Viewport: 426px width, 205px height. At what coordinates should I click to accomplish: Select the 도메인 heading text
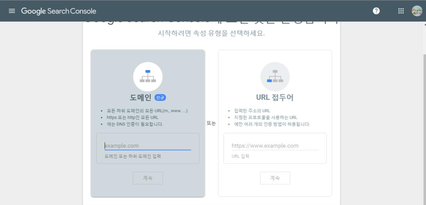click(x=141, y=98)
